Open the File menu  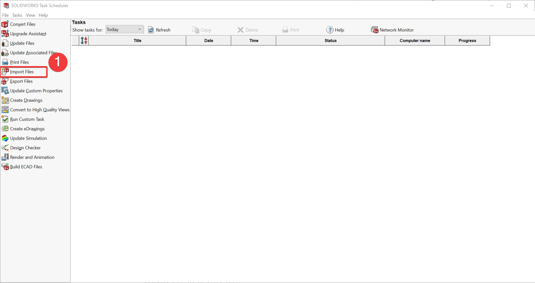click(x=5, y=15)
